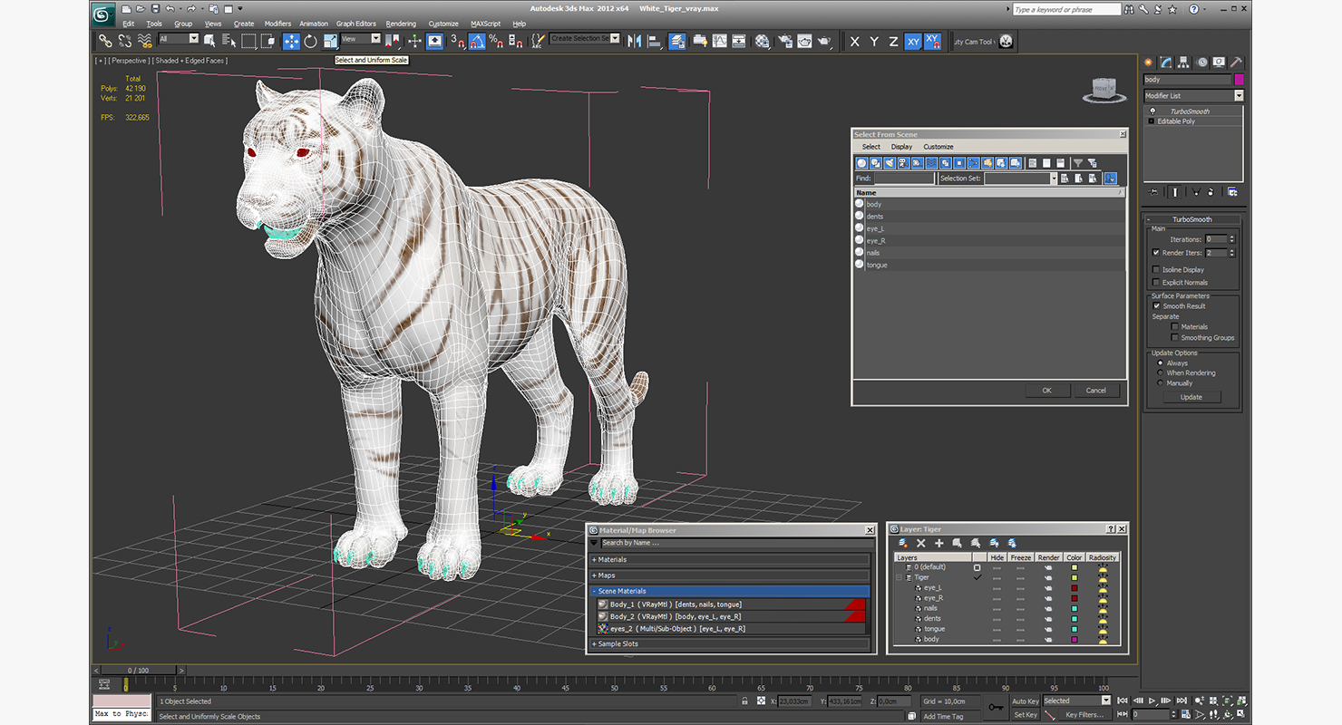This screenshot has width=1342, height=725.
Task: Toggle Render Iters checkbox
Action: 1156,253
